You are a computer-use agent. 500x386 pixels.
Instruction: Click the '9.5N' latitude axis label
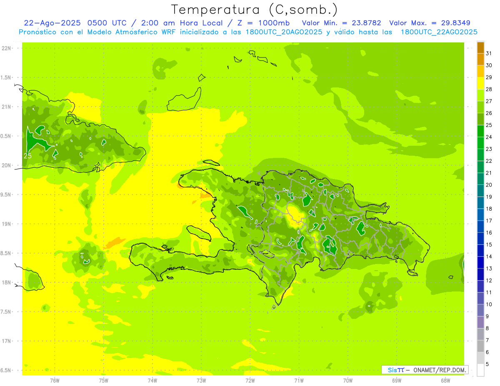tap(6, 194)
